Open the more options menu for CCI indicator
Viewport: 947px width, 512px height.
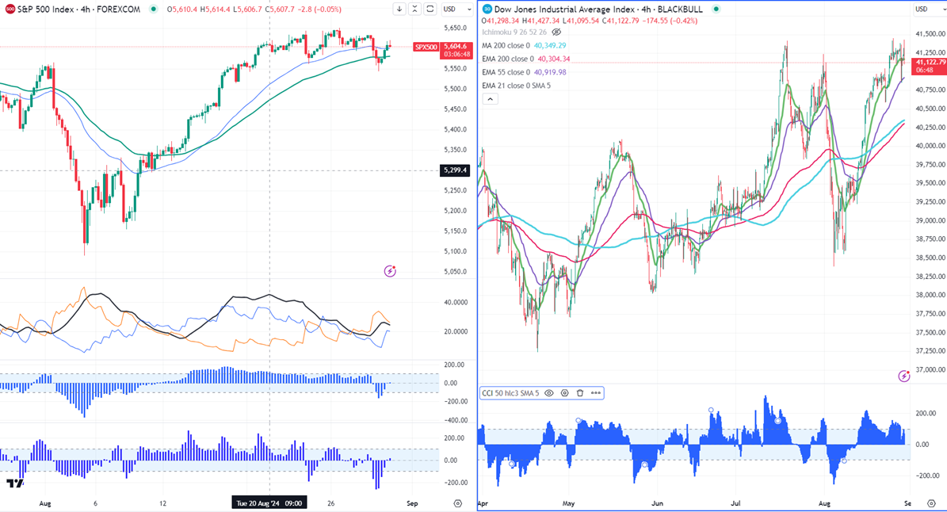(x=595, y=393)
